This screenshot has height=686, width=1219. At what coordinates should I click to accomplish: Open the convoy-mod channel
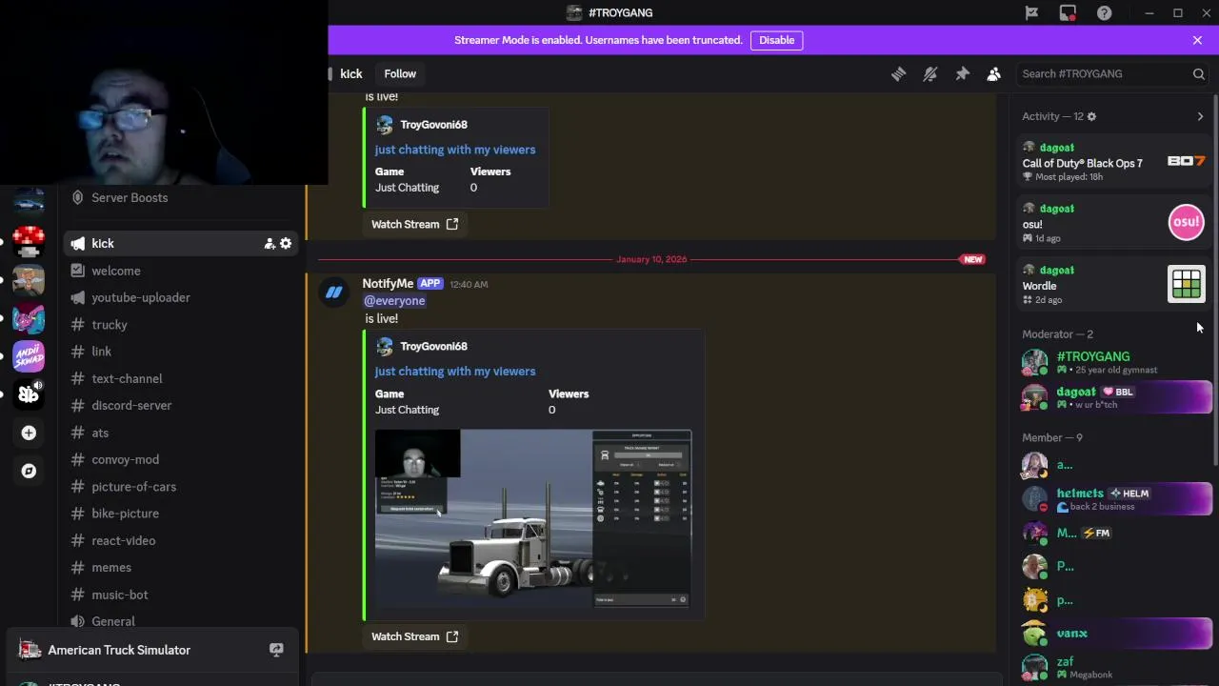(181, 459)
